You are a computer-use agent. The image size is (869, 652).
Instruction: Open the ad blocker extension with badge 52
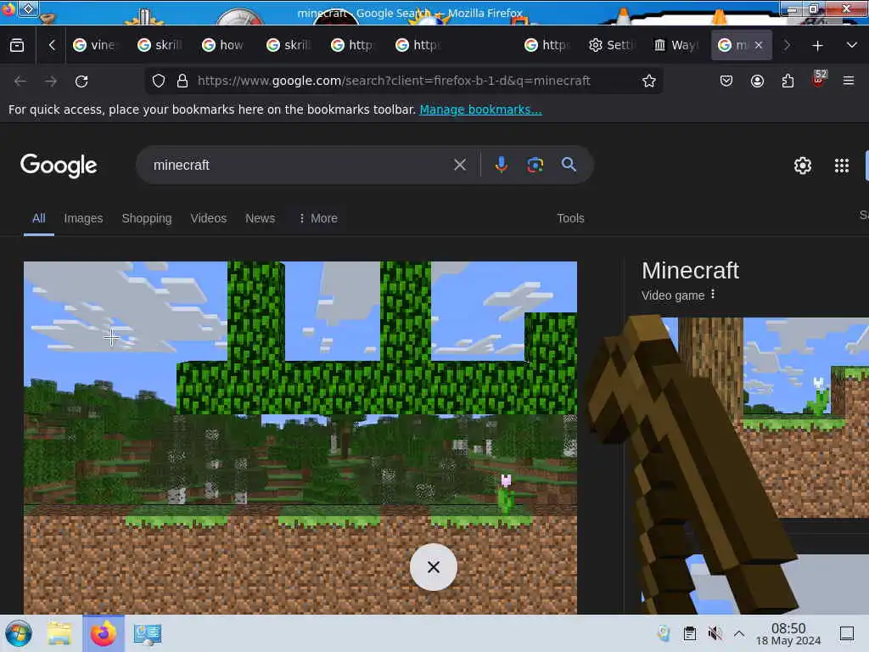click(x=819, y=80)
